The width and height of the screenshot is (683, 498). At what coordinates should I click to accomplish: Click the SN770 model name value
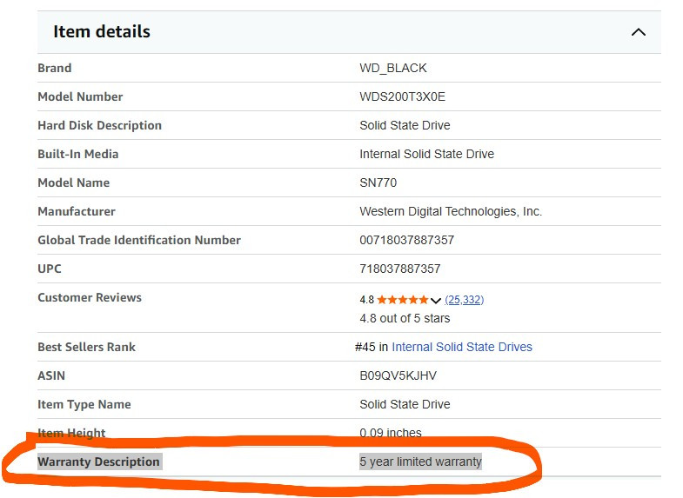point(378,183)
